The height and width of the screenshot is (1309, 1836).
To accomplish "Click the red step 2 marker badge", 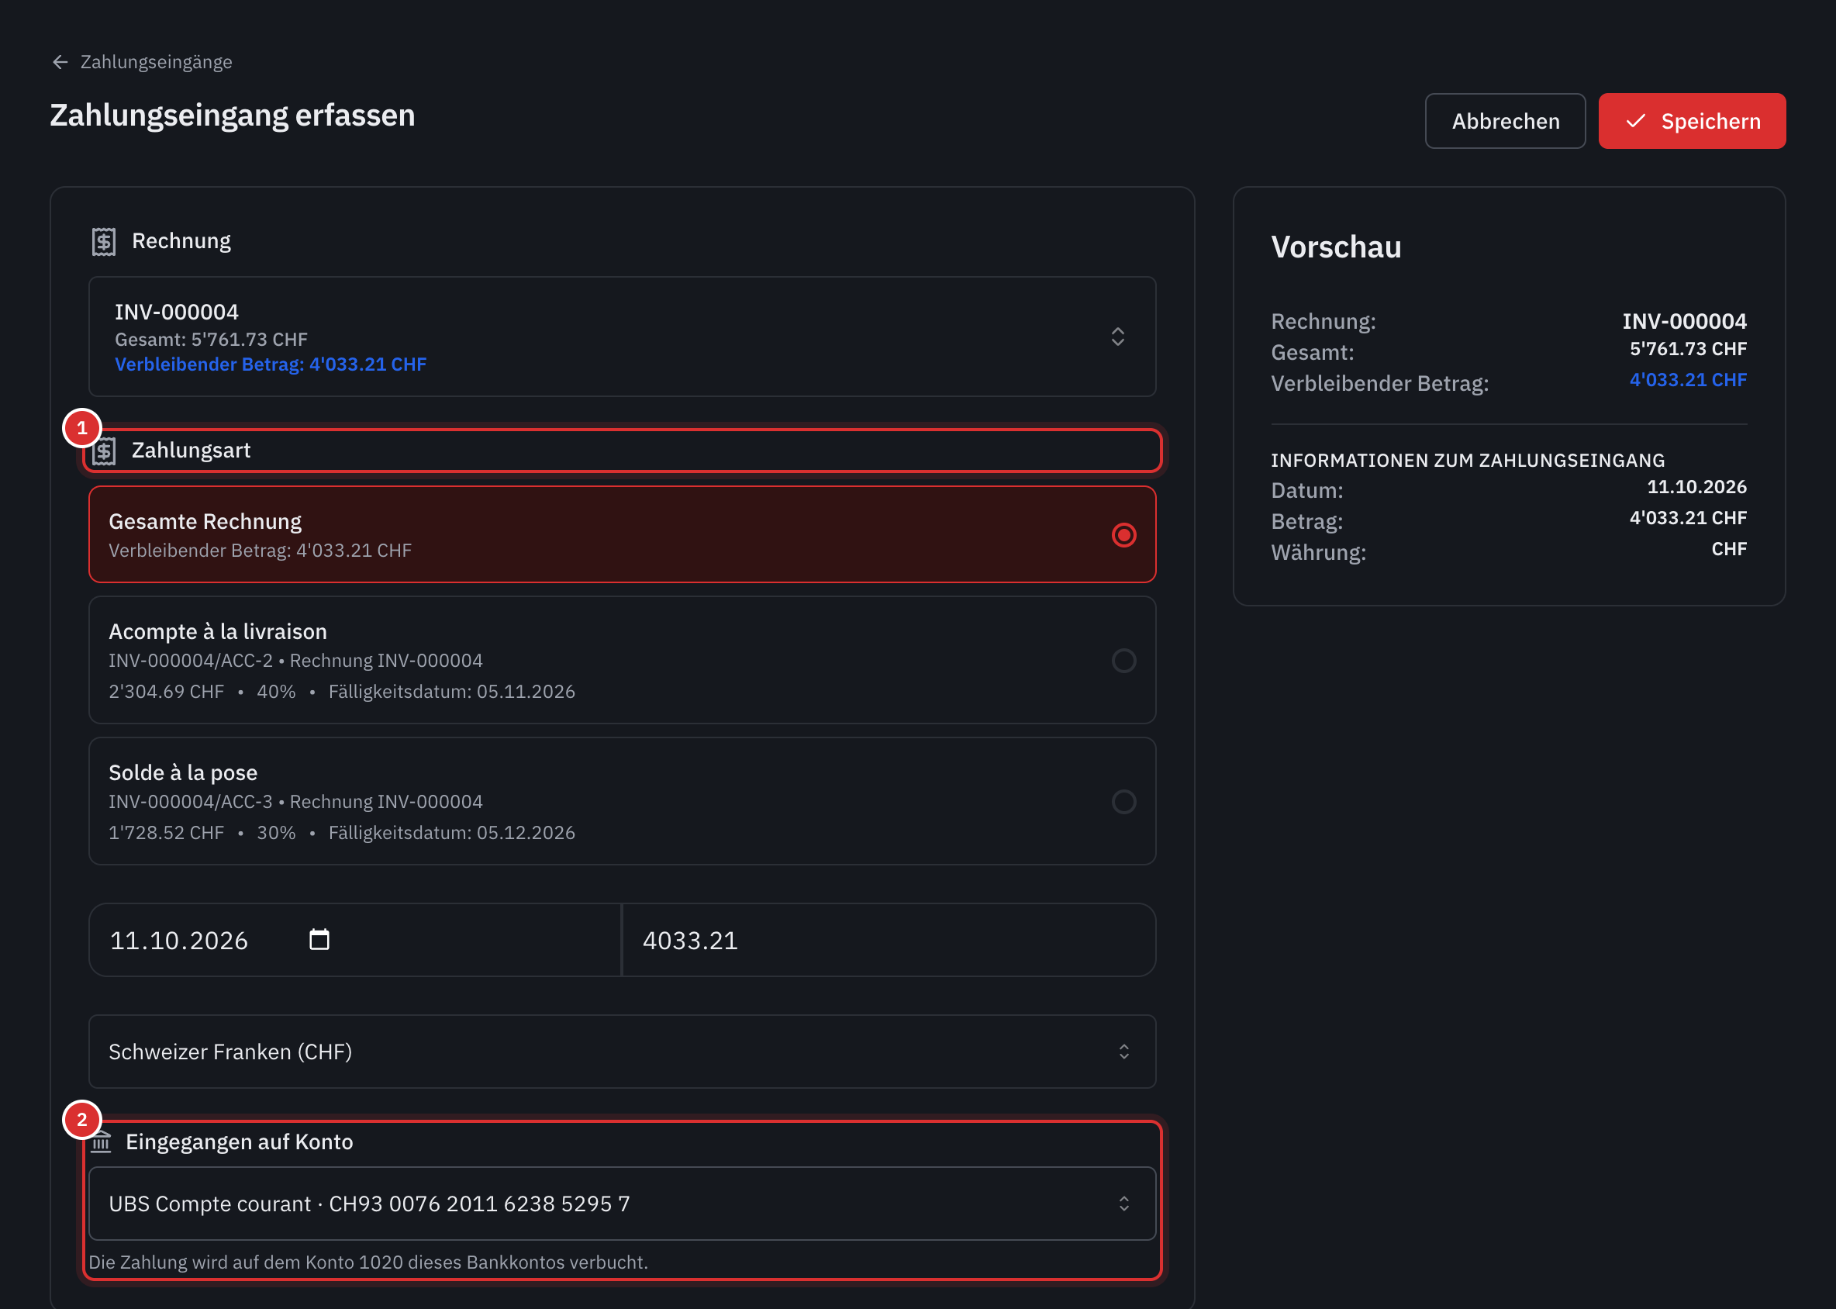I will (82, 1120).
